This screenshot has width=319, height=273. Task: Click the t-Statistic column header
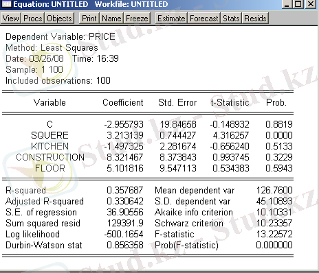point(230,102)
